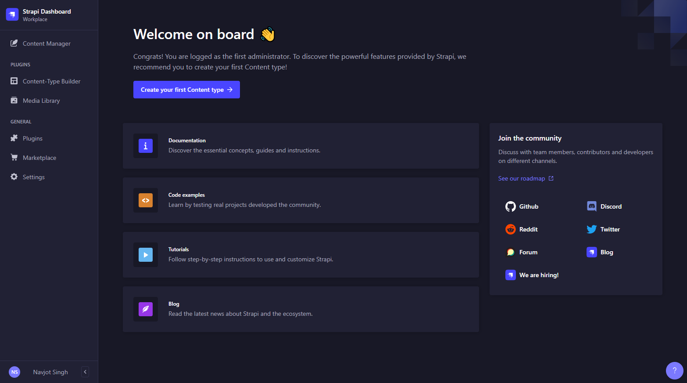Click the Twitter bird icon
This screenshot has width=687, height=383.
[592, 229]
